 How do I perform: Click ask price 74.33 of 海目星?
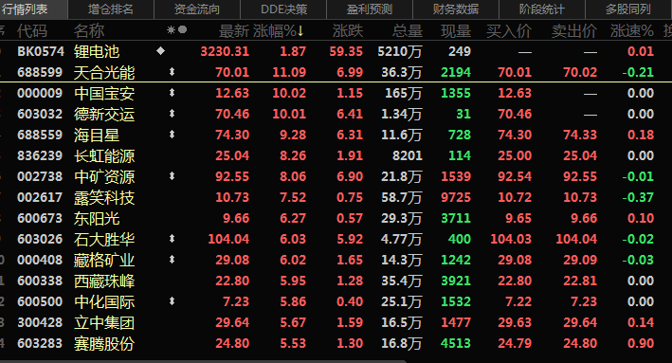(580, 135)
